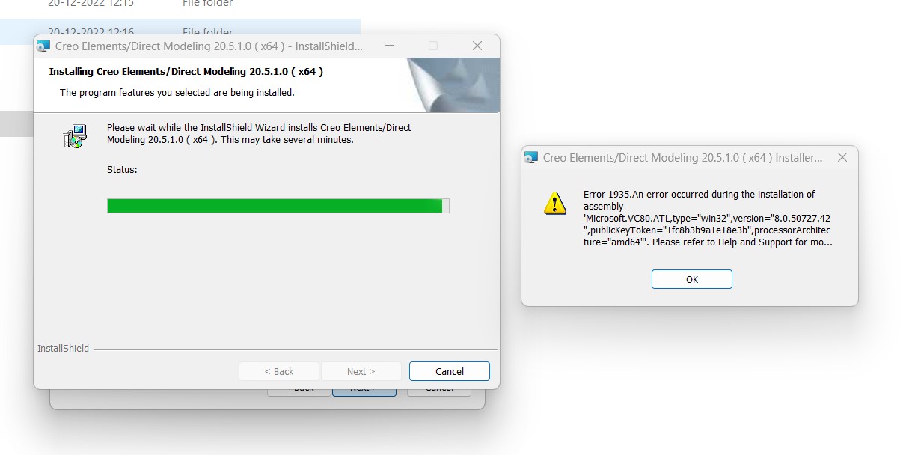The width and height of the screenshot is (909, 455).
Task: Close the InstallShield wizard window
Action: point(477,46)
